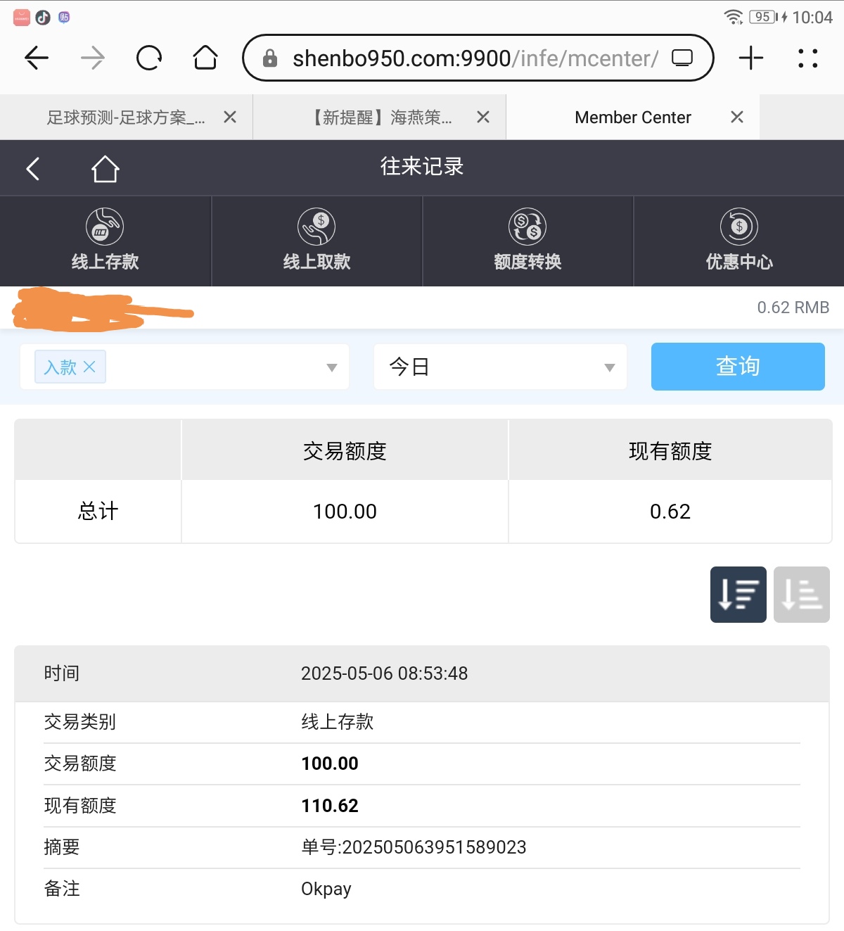The width and height of the screenshot is (844, 931).
Task: Open the 今日 date range dropdown
Action: (499, 367)
